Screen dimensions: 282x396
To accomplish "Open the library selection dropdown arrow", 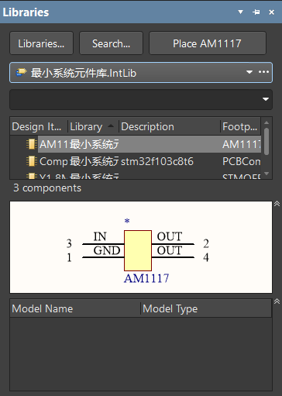I will click(x=249, y=72).
